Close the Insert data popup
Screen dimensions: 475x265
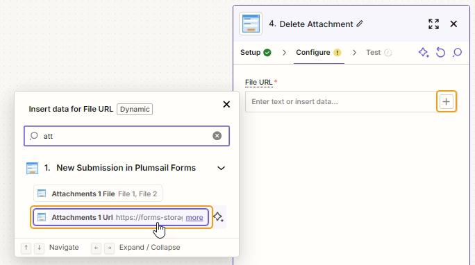pyautogui.click(x=226, y=104)
